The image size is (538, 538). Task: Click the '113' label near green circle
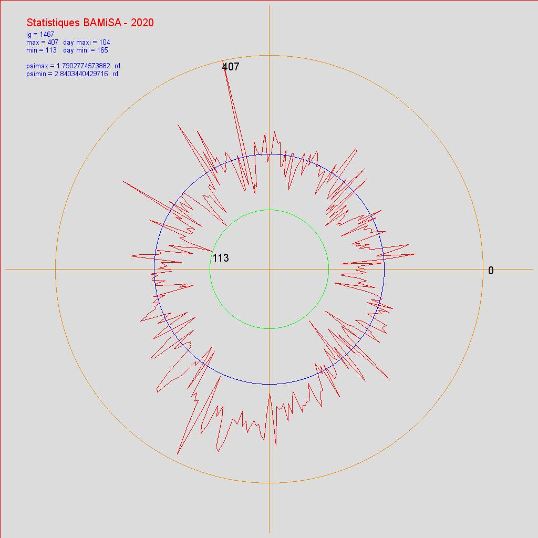tap(221, 258)
